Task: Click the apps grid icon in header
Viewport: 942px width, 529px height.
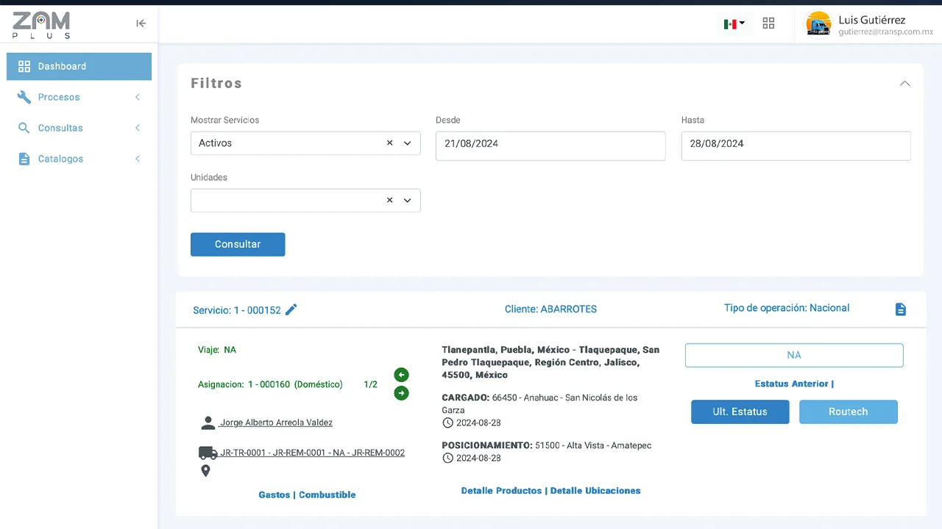Action: pyautogui.click(x=768, y=24)
